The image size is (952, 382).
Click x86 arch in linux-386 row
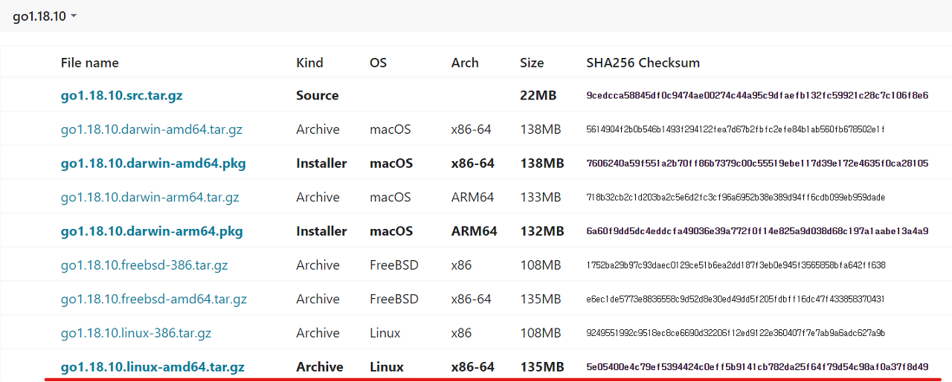[461, 333]
